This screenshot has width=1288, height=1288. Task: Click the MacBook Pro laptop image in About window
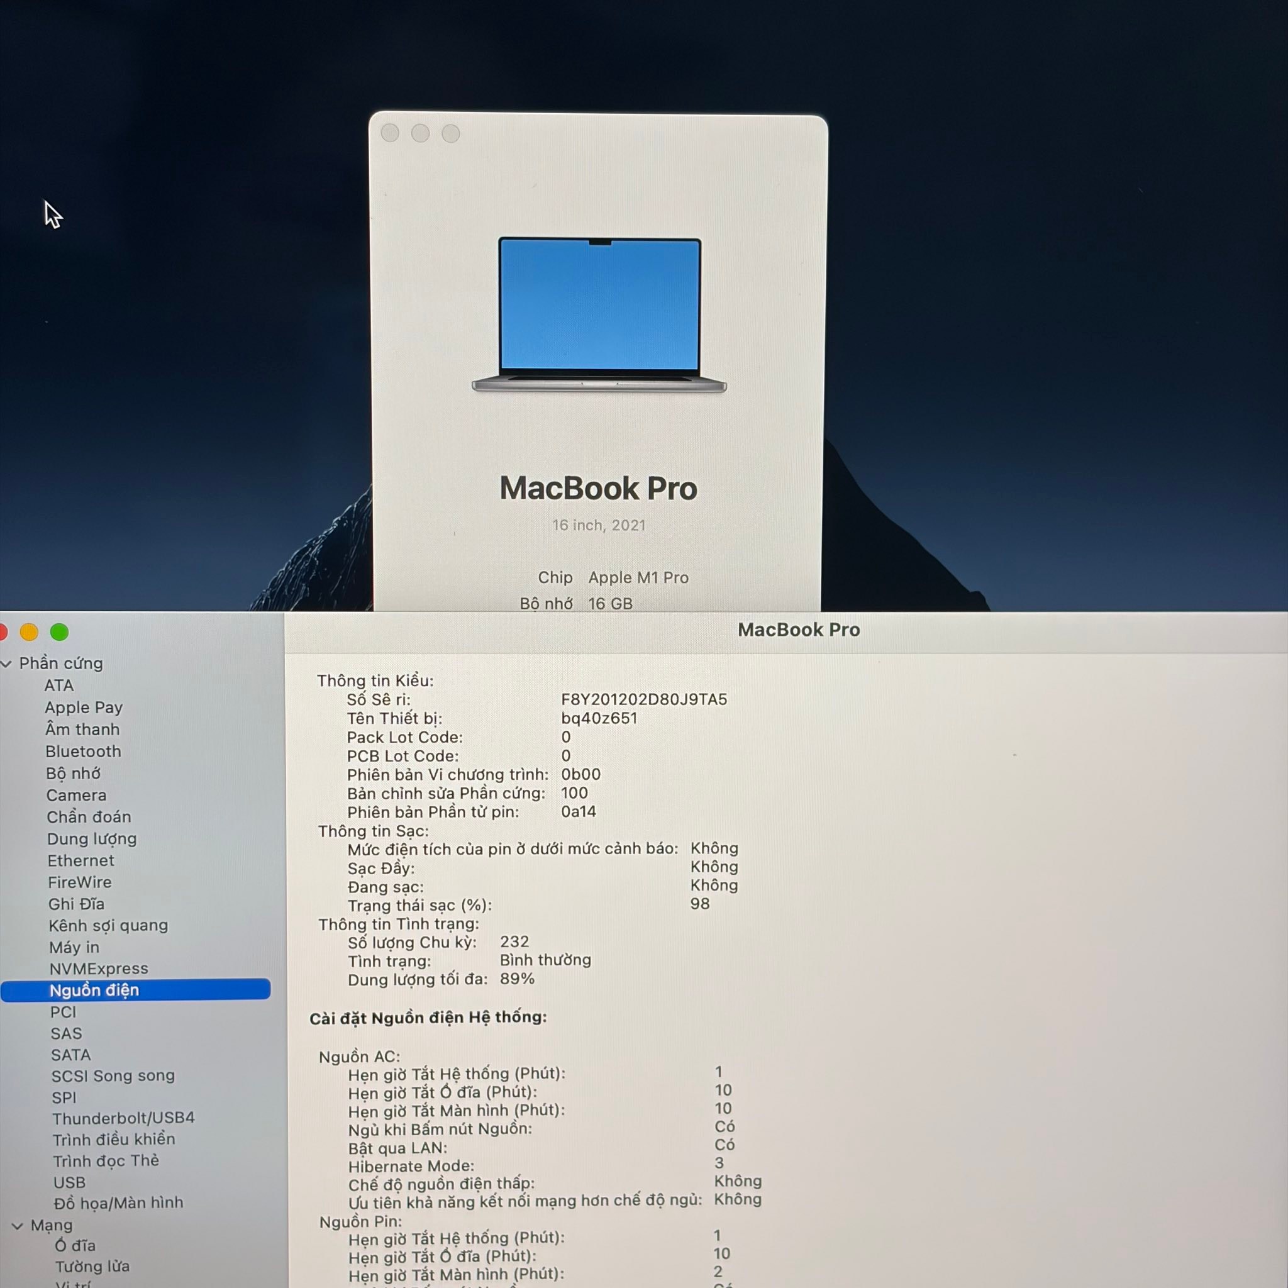[599, 314]
